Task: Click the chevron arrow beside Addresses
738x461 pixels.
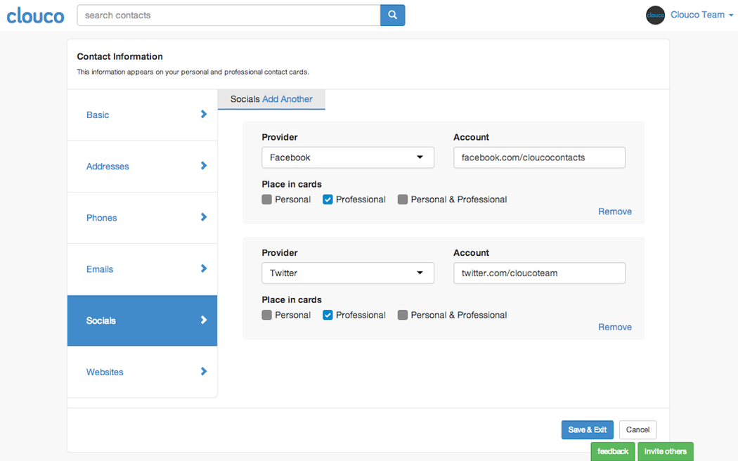Action: [x=204, y=166]
